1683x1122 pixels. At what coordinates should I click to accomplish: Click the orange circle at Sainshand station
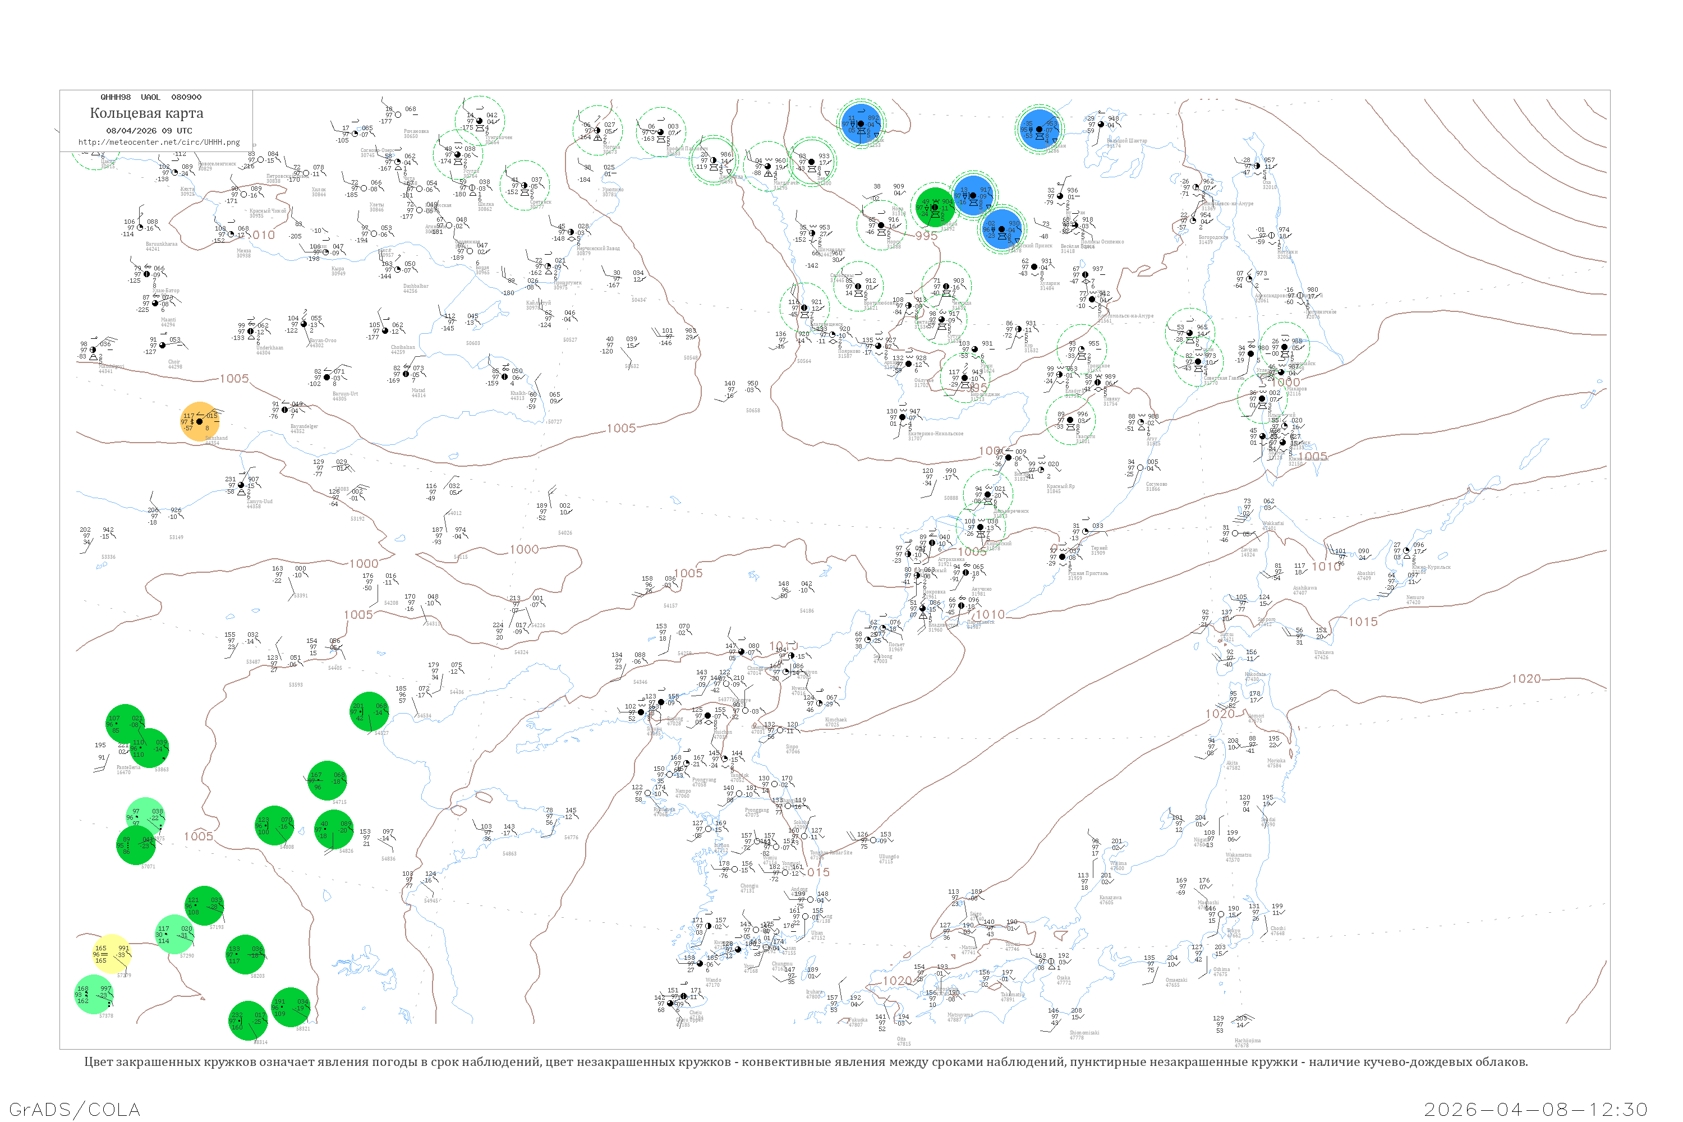[x=200, y=421]
